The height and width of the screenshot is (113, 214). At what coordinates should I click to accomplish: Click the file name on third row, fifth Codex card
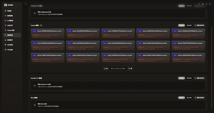coord(190,55)
